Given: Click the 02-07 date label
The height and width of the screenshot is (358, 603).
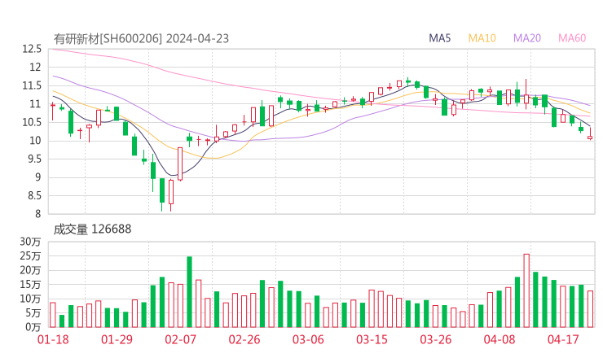Looking at the screenshot, I should coord(180,339).
